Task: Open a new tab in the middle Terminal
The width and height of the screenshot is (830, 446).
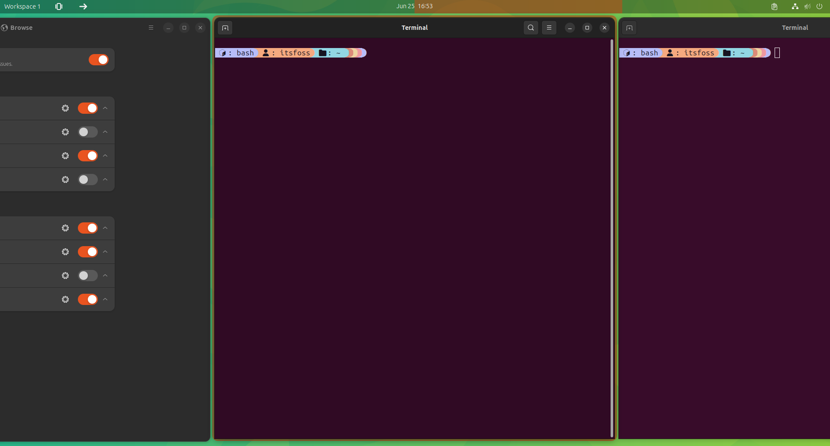Action: [x=225, y=28]
